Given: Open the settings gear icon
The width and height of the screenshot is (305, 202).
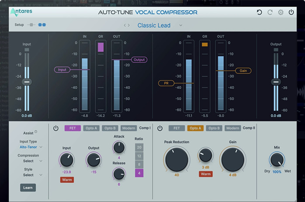Looking at the screenshot, I should tap(281, 12).
